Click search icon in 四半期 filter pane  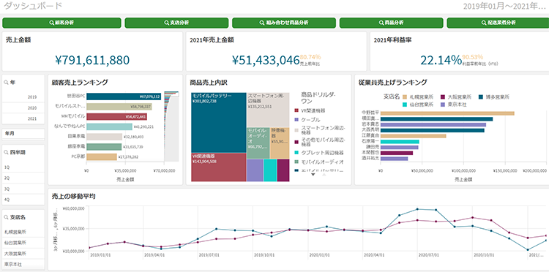pyautogui.click(x=7, y=152)
